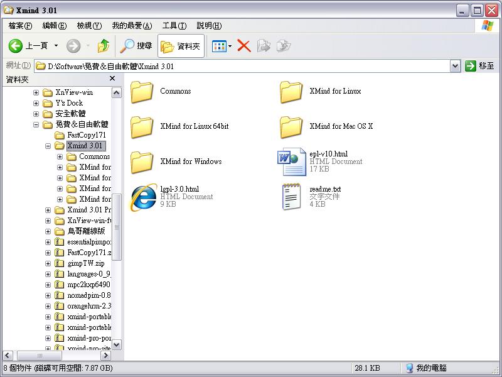The height and width of the screenshot is (377, 502).
Task: Go up one folder level icon
Action: point(103,46)
